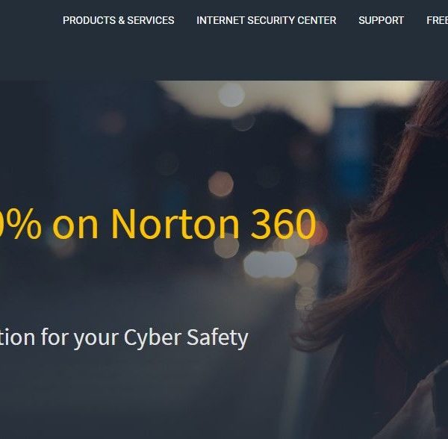The height and width of the screenshot is (439, 448).
Task: Click the red bokeh light beside 360
Action: (320, 233)
